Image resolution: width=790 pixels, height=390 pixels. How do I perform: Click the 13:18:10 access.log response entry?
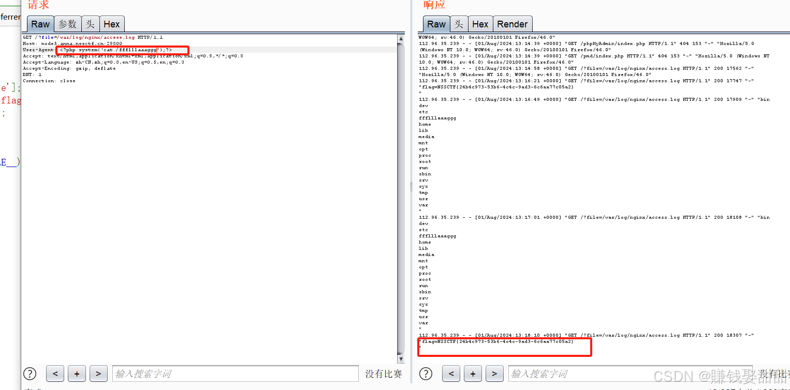[587, 335]
